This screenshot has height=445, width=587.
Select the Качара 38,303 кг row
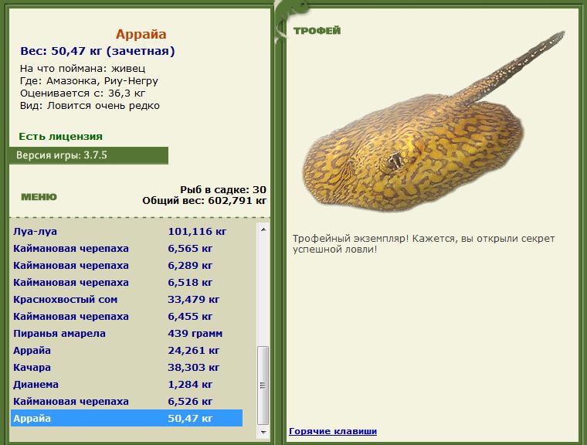(x=127, y=368)
